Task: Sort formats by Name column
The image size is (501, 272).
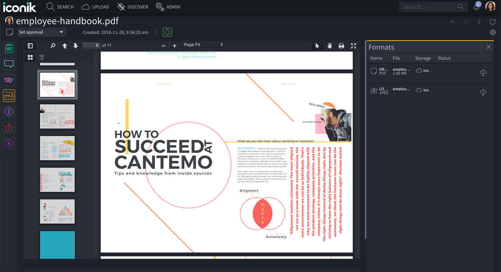Action: point(376,58)
